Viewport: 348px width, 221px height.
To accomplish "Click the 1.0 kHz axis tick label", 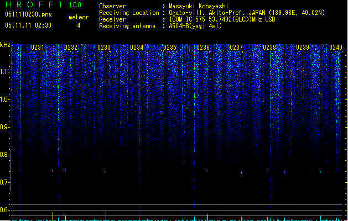I will pos(4,99).
